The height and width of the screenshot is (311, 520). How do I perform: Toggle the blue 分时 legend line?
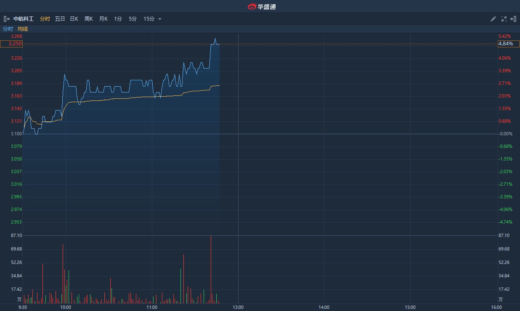[8, 29]
